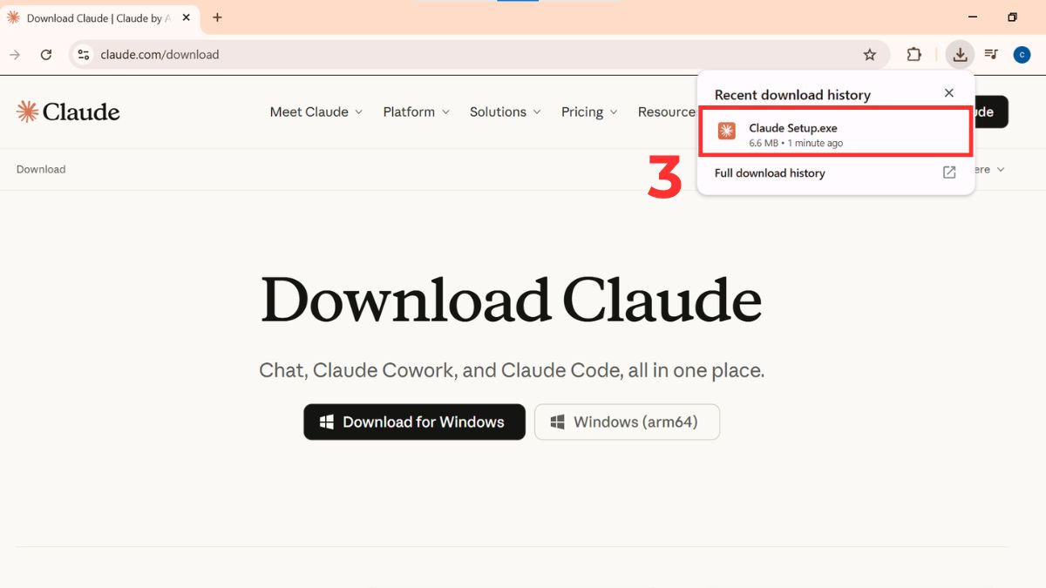Open a new tab with plus icon
Screen dimensions: 1046x588
(x=217, y=17)
